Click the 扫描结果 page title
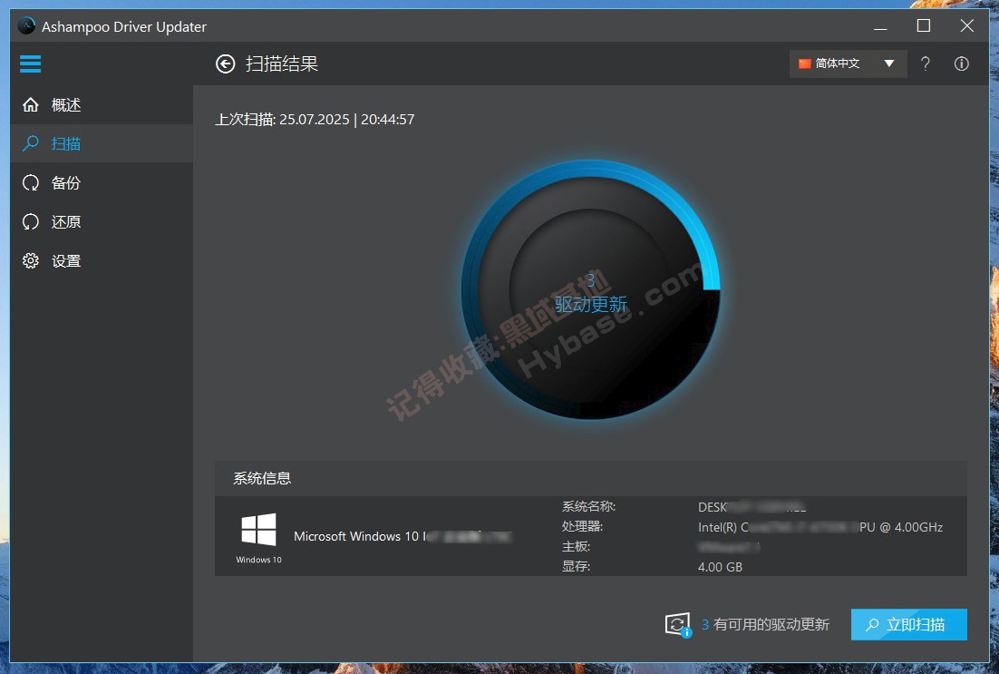 [282, 63]
